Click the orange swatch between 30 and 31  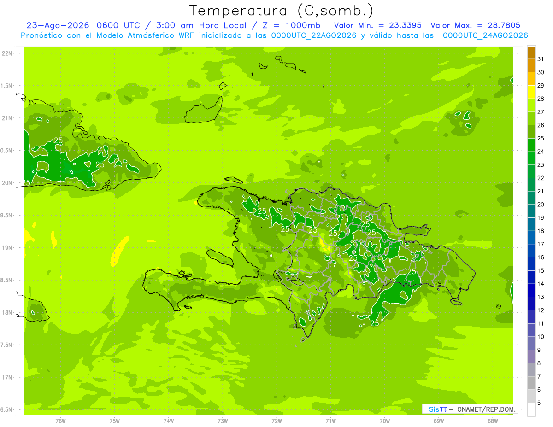point(531,65)
